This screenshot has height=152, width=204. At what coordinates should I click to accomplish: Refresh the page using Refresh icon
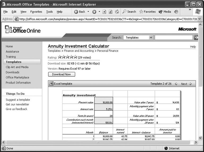coord(110,12)
